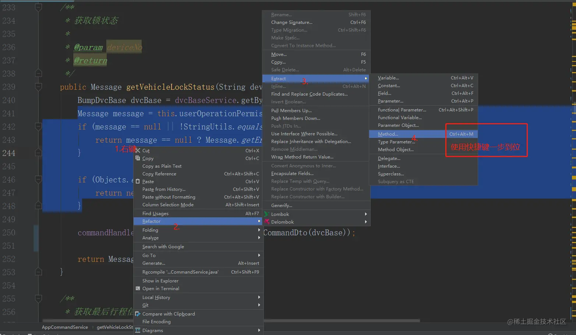Choose Encapsulate Fields... in Refactor menu

pos(316,174)
